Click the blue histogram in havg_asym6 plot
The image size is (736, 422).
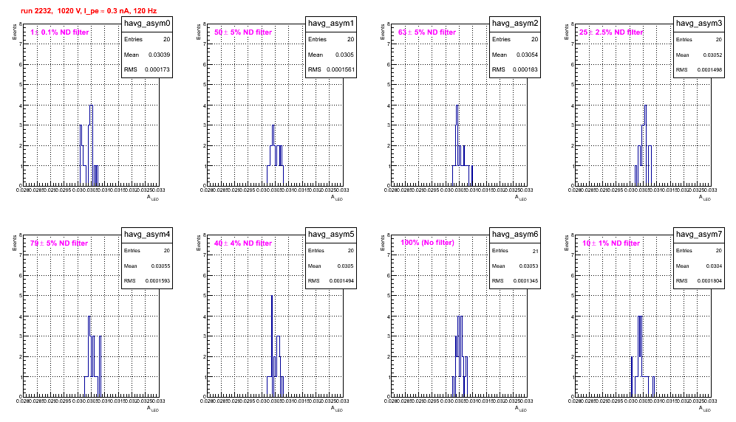pos(460,356)
